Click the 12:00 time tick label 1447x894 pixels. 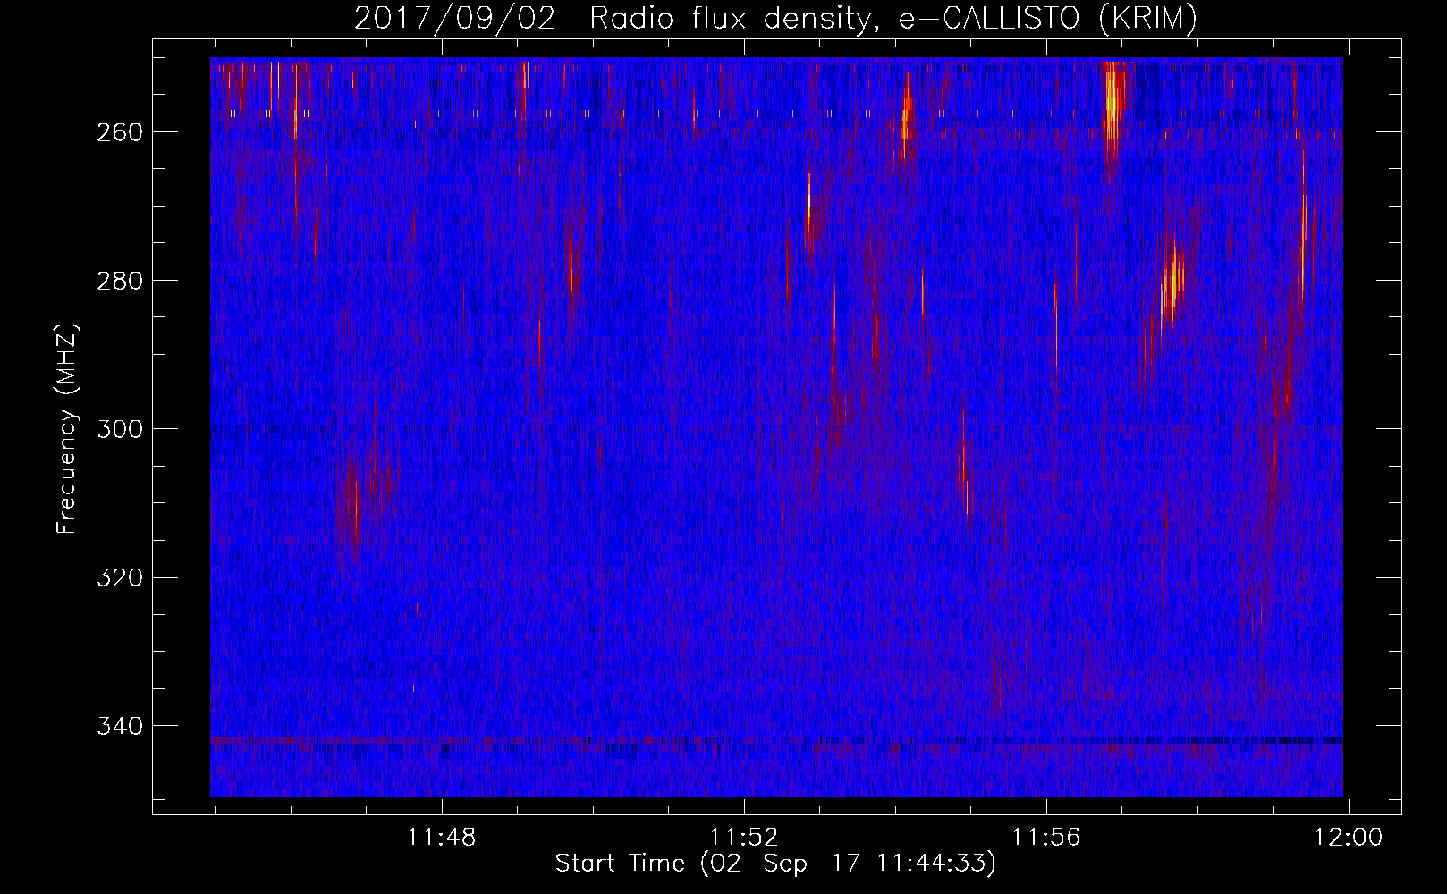1348,838
